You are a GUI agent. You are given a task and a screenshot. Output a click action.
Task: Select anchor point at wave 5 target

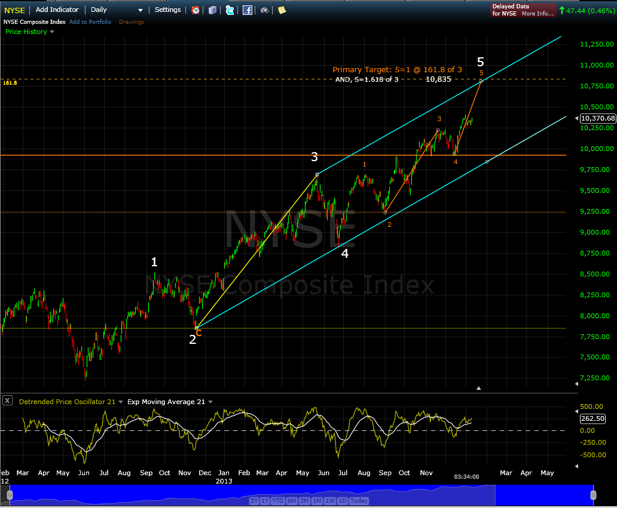click(x=481, y=81)
